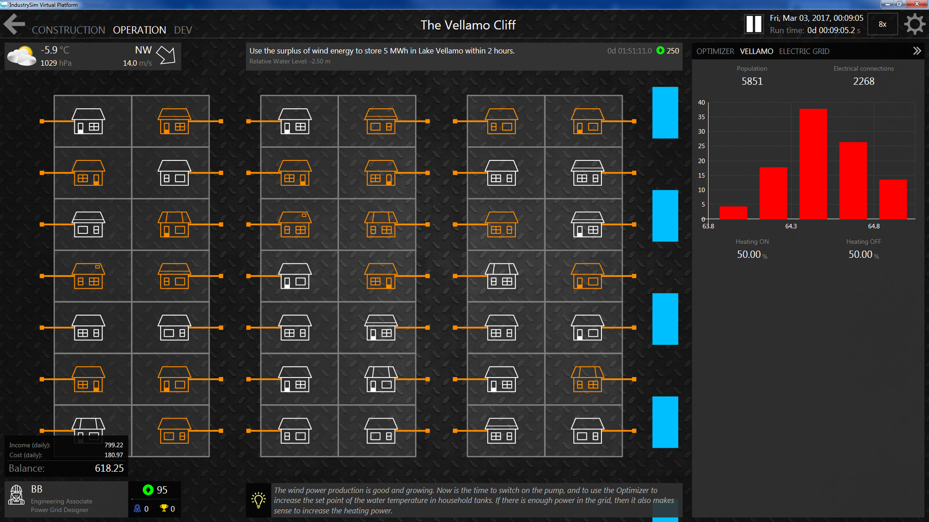Click the engineer avatar icon
Viewport: 929px width, 522px height.
point(16,495)
